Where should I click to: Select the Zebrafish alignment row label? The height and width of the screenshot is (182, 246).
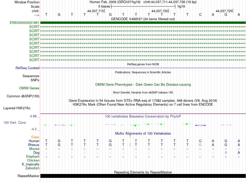pyautogui.click(x=32, y=168)
